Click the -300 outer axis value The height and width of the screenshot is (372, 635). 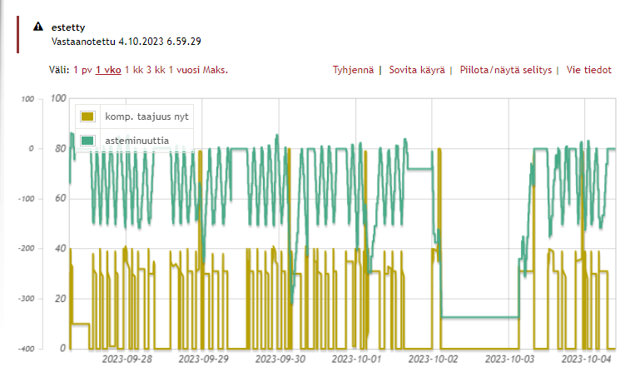(27, 299)
